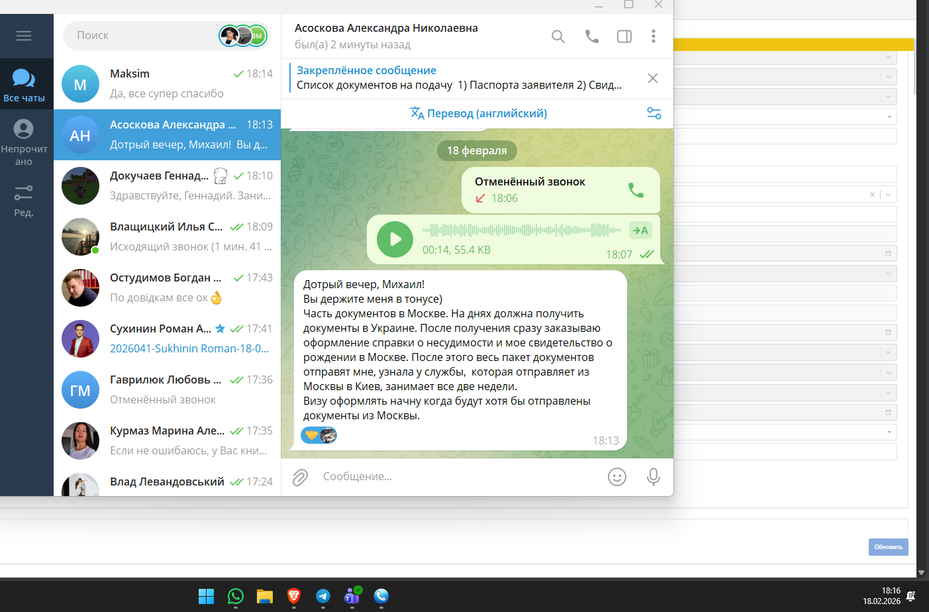Switch to the Непрочитано folder

click(x=24, y=142)
